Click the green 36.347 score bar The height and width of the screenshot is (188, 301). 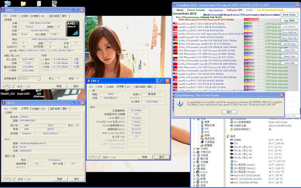point(248,24)
